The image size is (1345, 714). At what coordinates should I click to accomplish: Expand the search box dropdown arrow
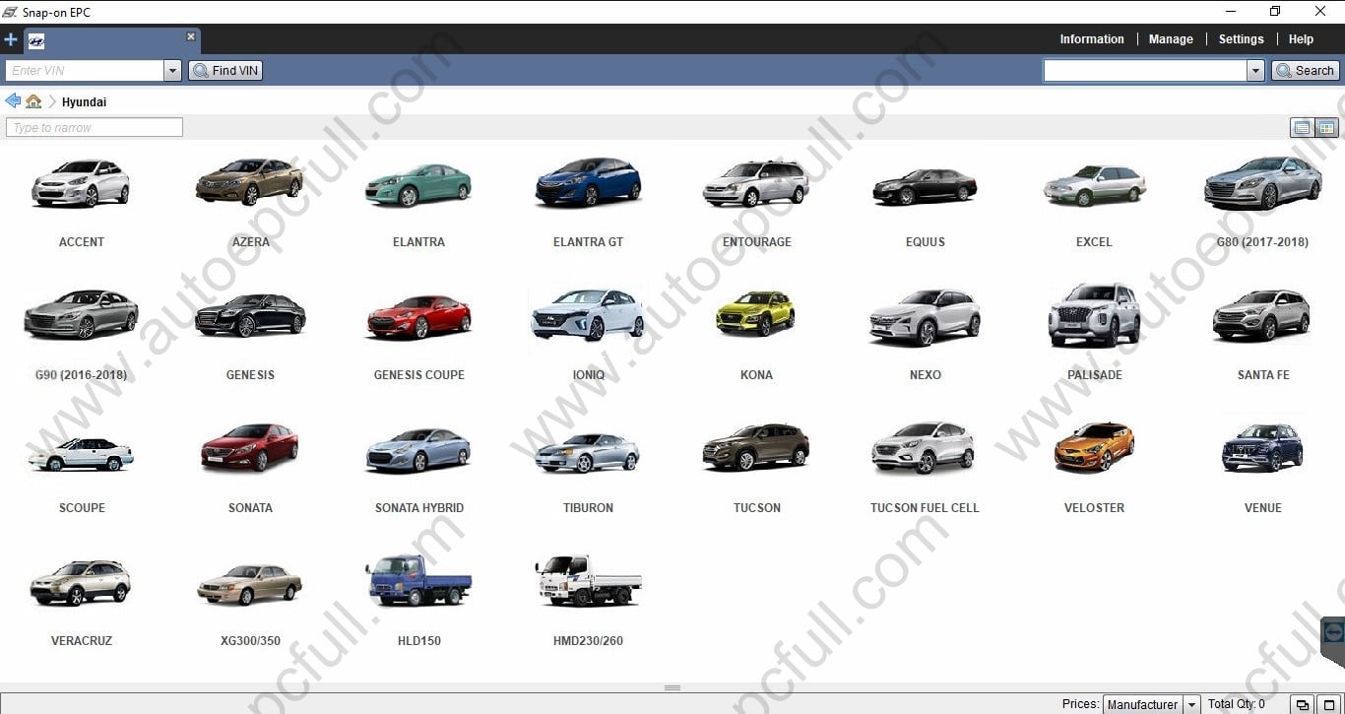click(x=1255, y=71)
